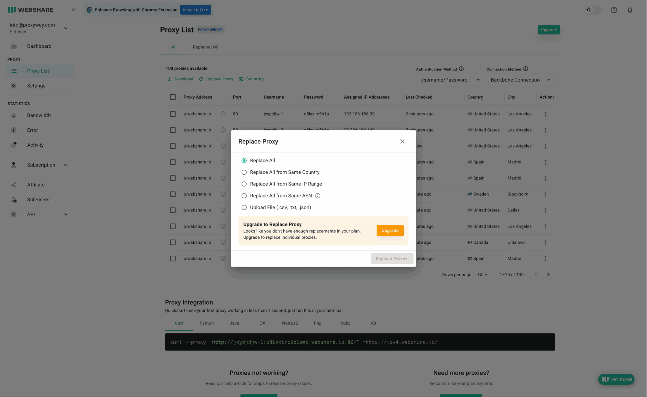Switch to the Replaced (4) tab
Viewport: 647px width, 397px height.
205,47
